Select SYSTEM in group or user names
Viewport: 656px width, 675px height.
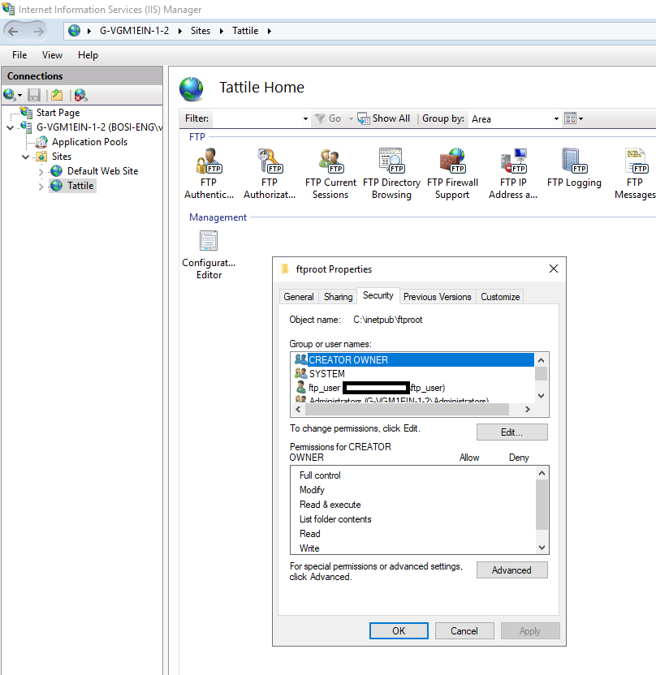[x=413, y=374]
